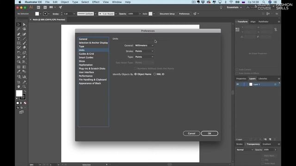Open the stroke weight dropdown
This screenshot has height=166, width=296.
click(74, 14)
